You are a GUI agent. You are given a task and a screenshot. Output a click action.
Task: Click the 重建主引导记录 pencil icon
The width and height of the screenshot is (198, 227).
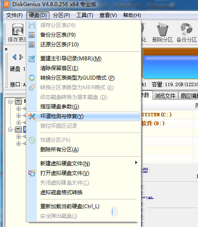[x=32, y=59]
